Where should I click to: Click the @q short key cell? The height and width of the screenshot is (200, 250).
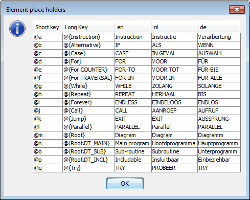coord(48,168)
